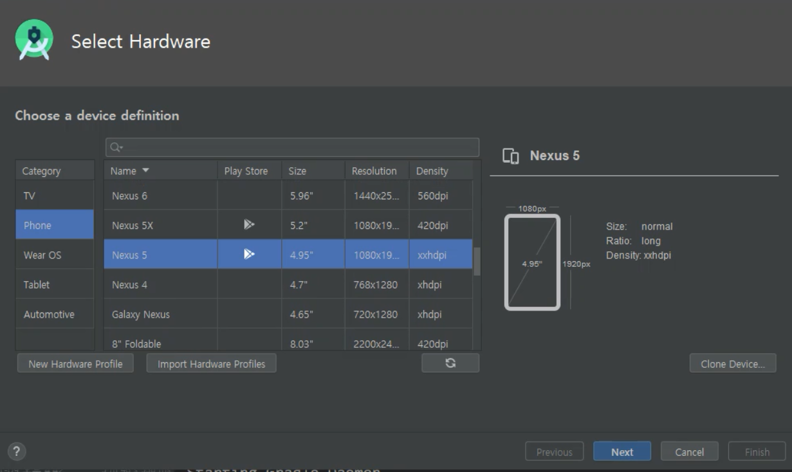Click the Size column header
This screenshot has height=472, width=792.
[x=313, y=171]
